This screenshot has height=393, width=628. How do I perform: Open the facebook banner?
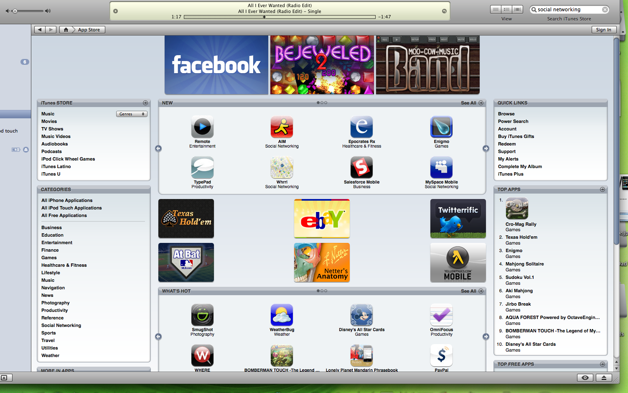[216, 65]
